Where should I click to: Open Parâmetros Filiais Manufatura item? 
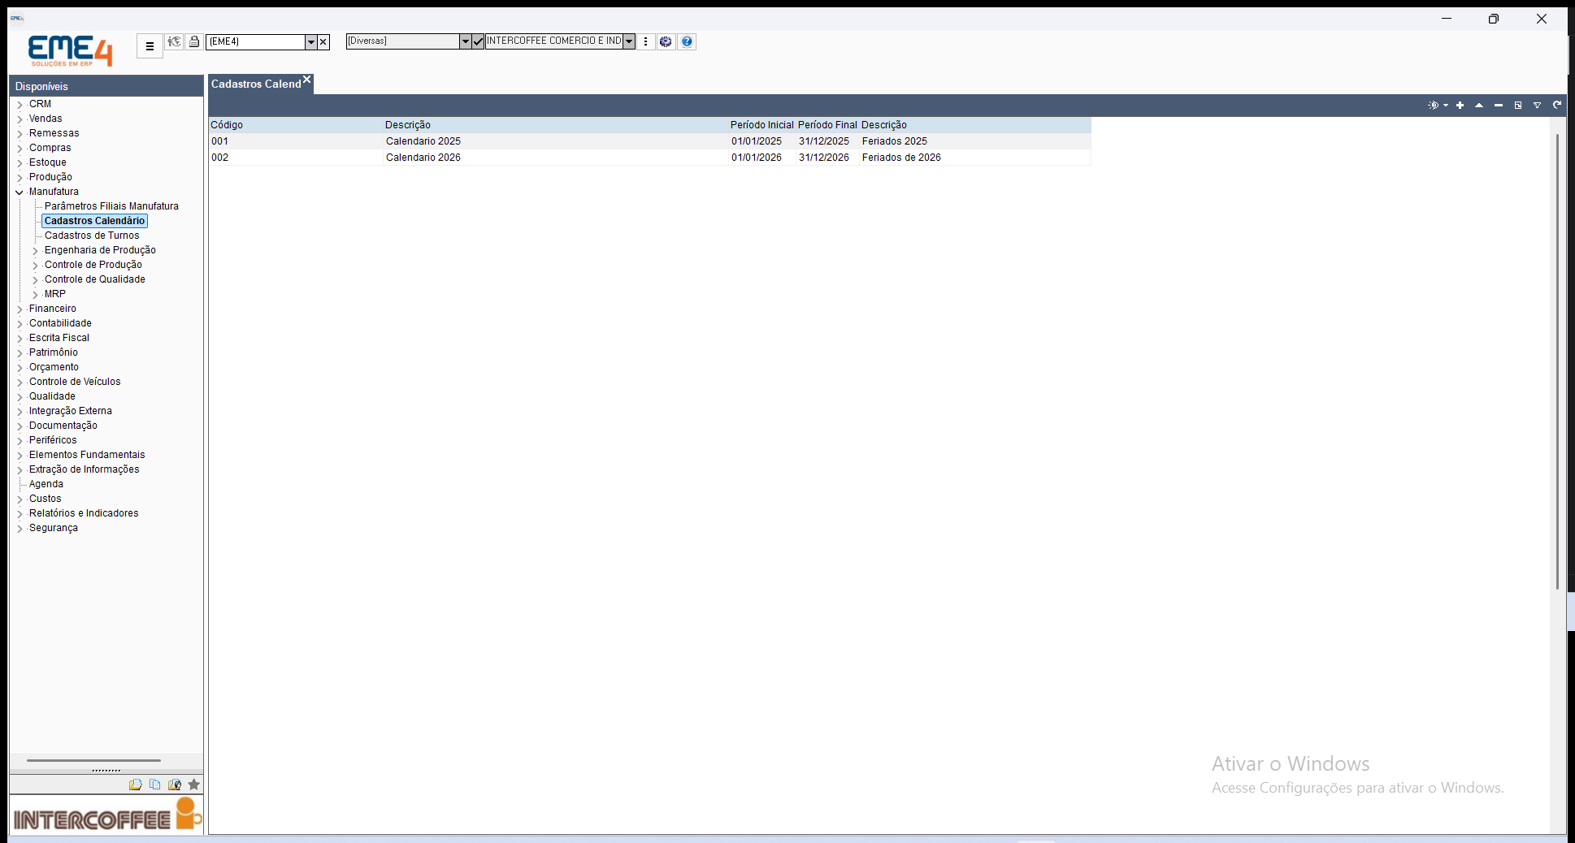pos(111,206)
